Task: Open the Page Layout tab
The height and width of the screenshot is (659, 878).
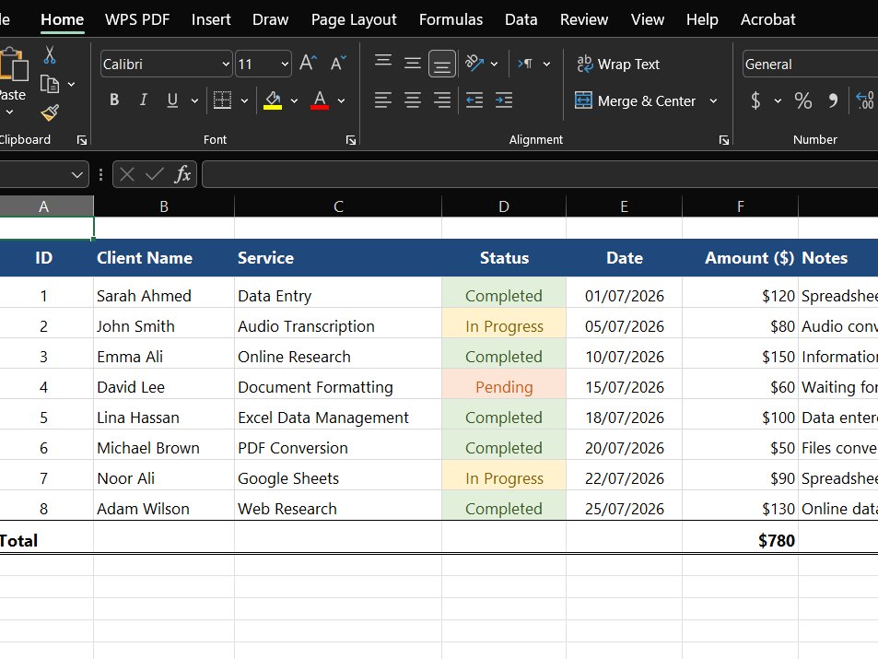Action: [354, 19]
